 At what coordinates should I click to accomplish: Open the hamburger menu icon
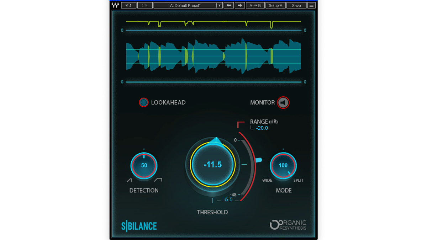click(x=311, y=5)
